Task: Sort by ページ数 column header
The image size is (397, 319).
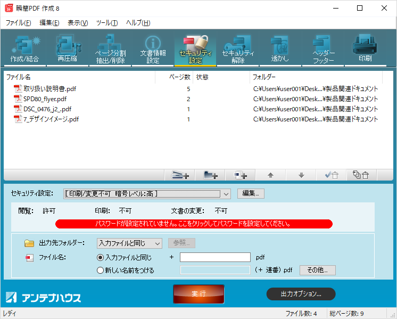Action: point(174,77)
